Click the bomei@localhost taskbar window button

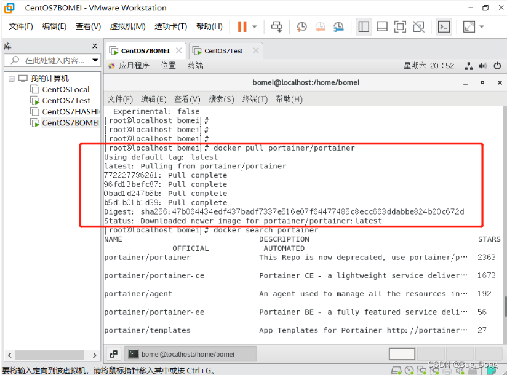point(191,354)
